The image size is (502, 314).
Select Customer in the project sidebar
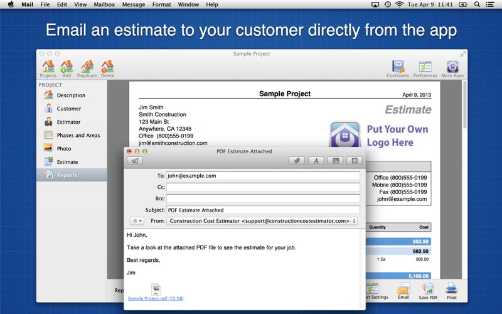pyautogui.click(x=68, y=109)
